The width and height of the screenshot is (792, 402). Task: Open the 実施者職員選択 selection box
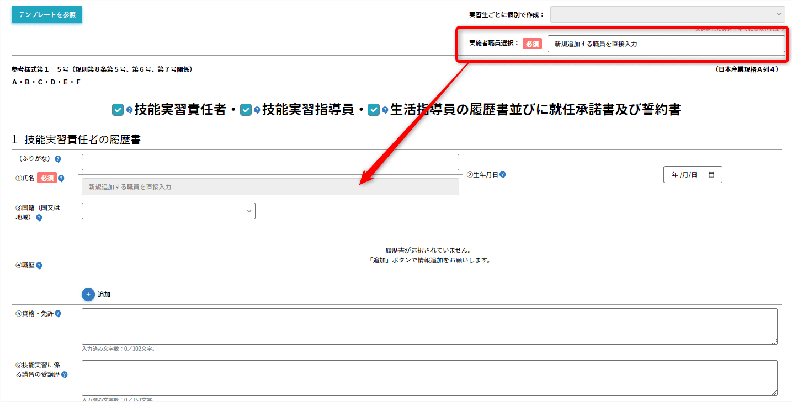pos(666,44)
